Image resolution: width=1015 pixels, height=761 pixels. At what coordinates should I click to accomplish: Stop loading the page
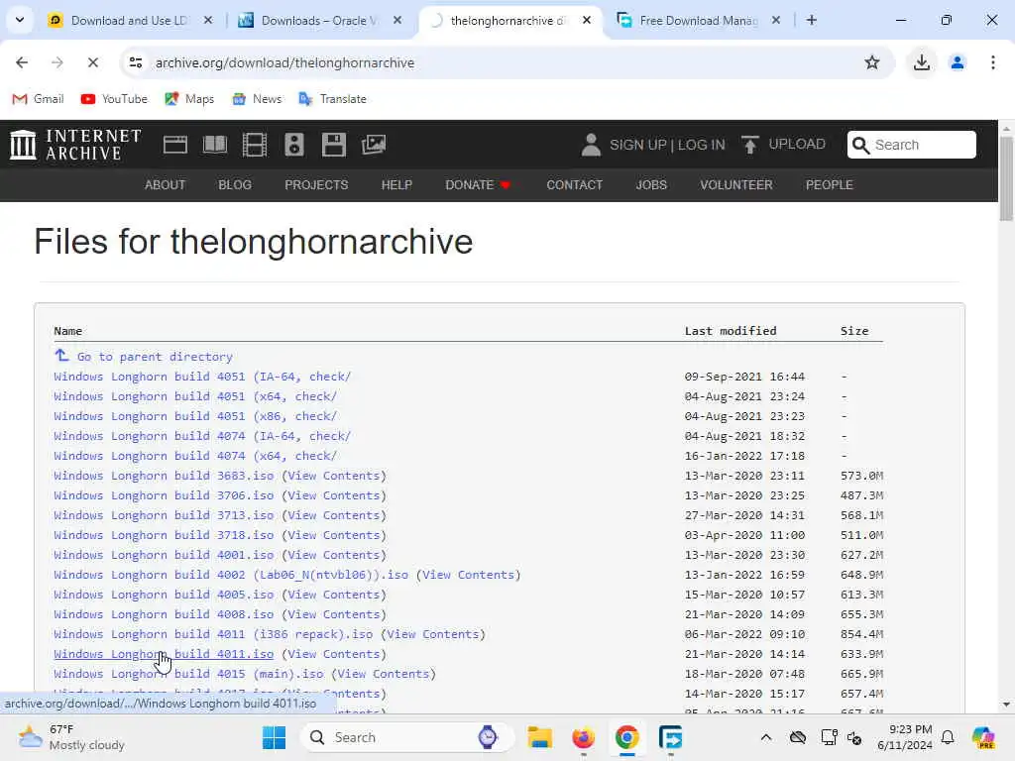click(92, 62)
